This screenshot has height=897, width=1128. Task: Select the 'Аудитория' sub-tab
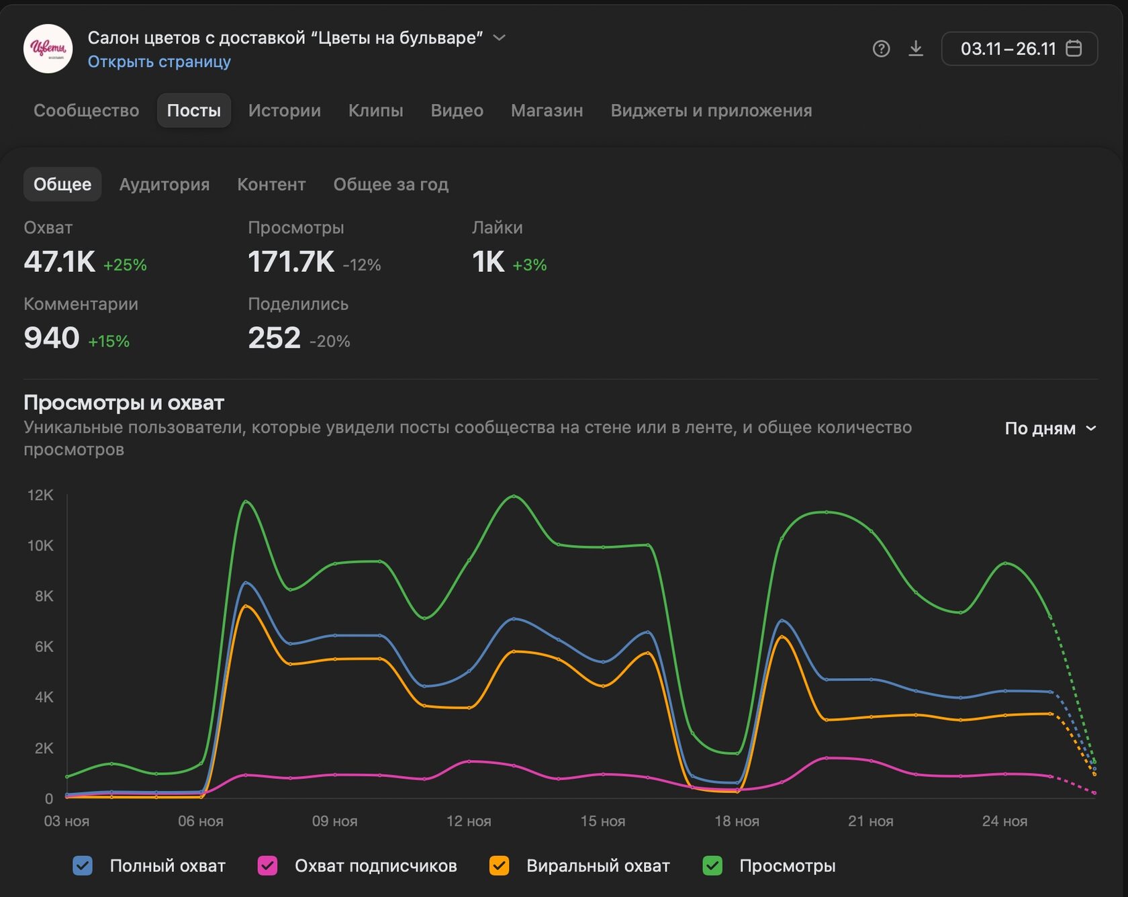tap(164, 185)
